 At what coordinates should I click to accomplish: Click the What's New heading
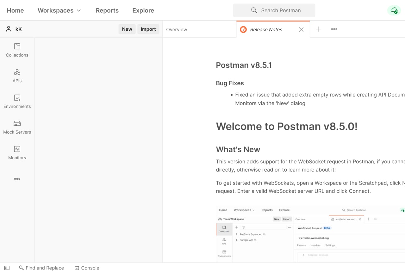[x=238, y=149]
